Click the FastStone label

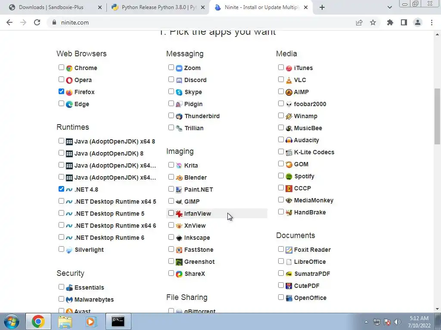pos(199,250)
